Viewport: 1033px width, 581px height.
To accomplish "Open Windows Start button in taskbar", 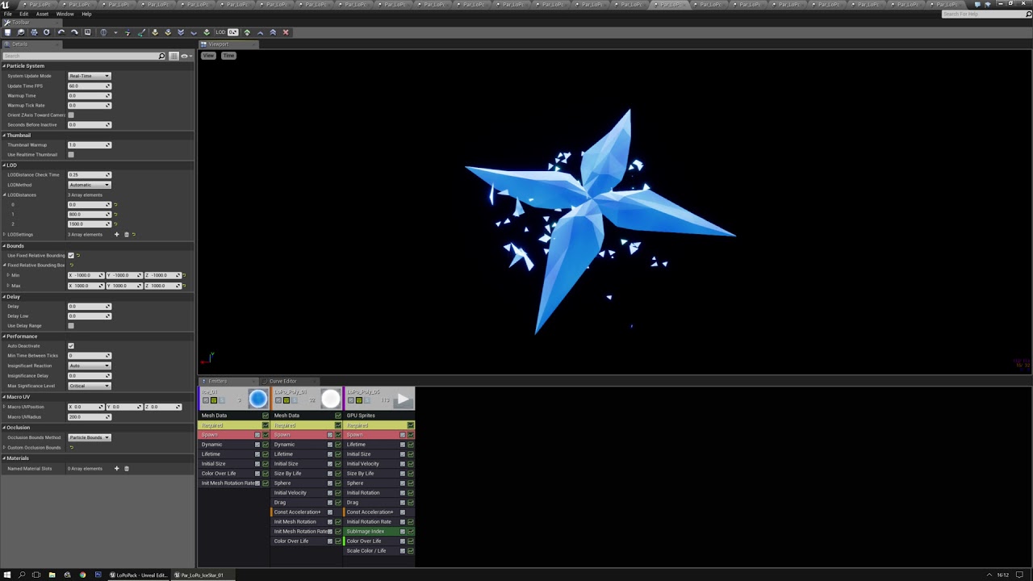I will click(7, 575).
